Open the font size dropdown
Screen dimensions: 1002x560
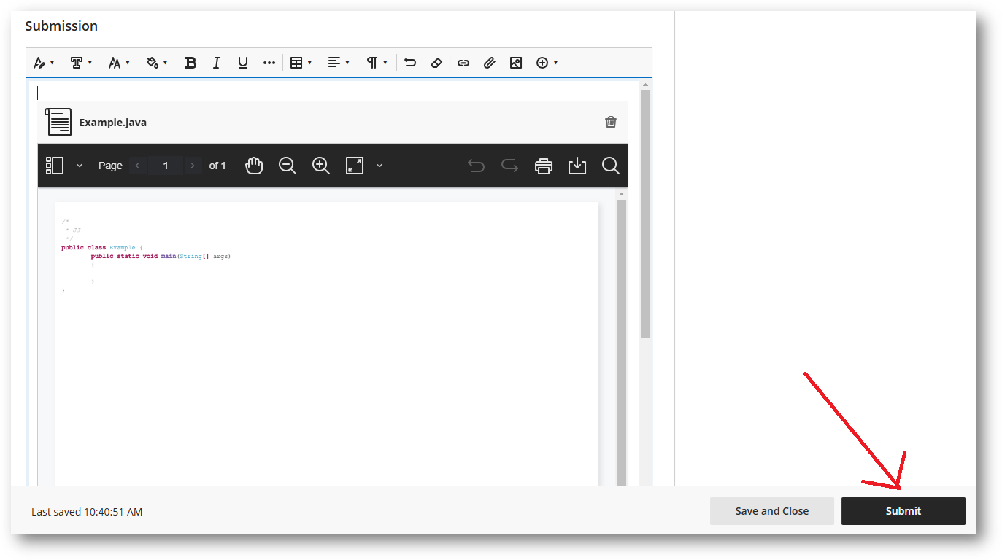point(118,63)
